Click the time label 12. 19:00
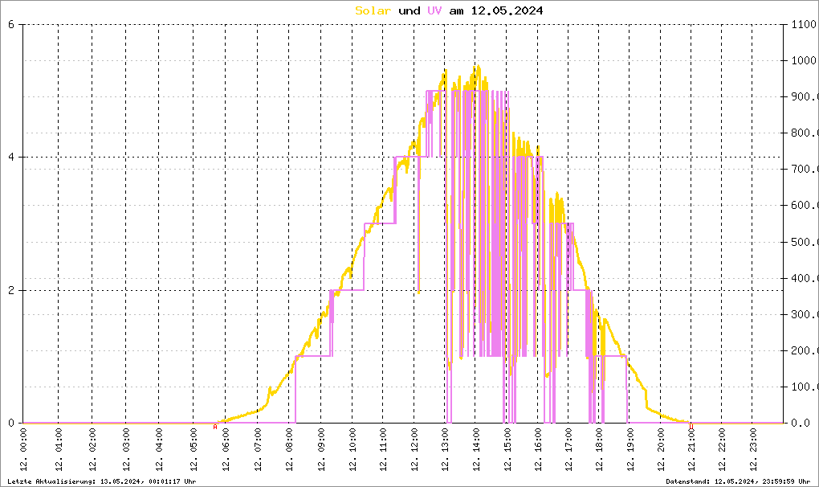The image size is (819, 487). [630, 450]
